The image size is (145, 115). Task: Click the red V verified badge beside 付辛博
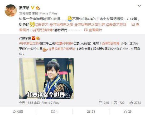pyautogui.click(x=33, y=38)
